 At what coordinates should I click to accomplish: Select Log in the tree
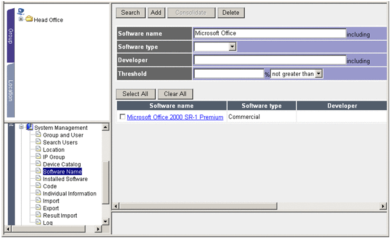pos(48,222)
